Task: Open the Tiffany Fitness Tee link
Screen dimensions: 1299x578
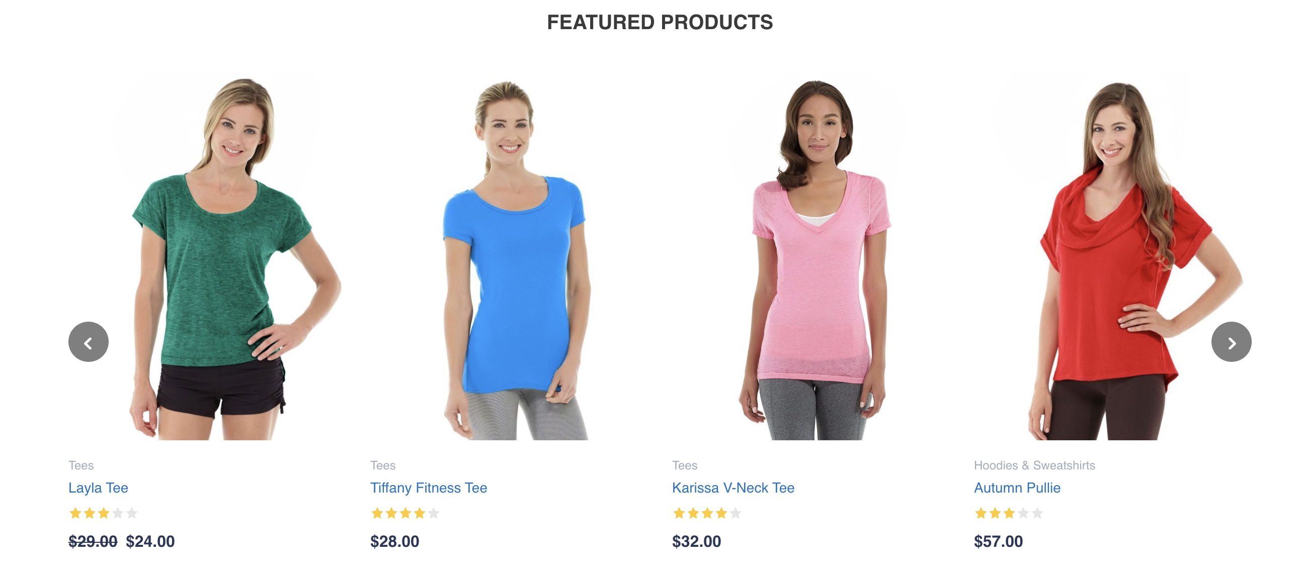Action: (429, 488)
